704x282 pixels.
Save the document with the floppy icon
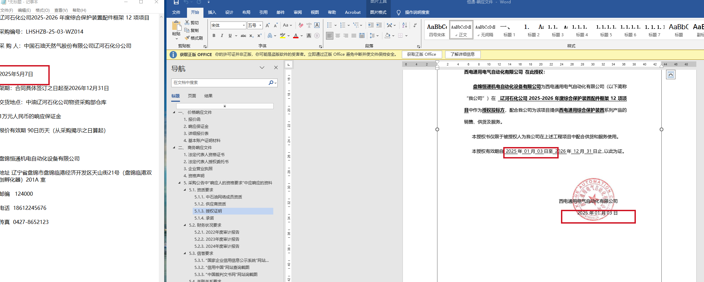(x=176, y=2)
